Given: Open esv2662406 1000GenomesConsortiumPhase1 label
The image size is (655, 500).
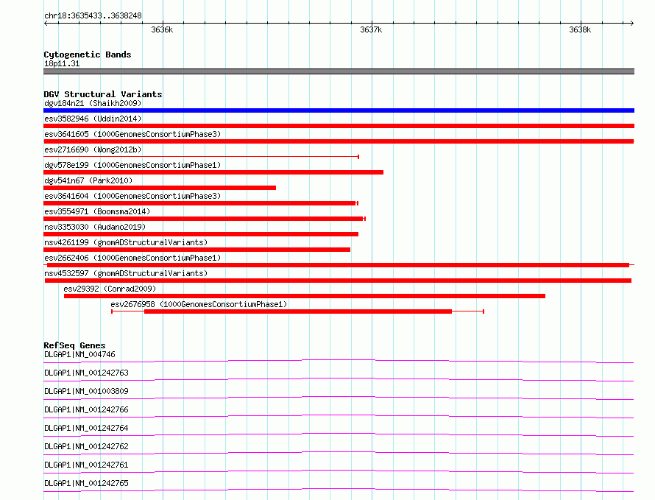Looking at the screenshot, I should click(132, 258).
